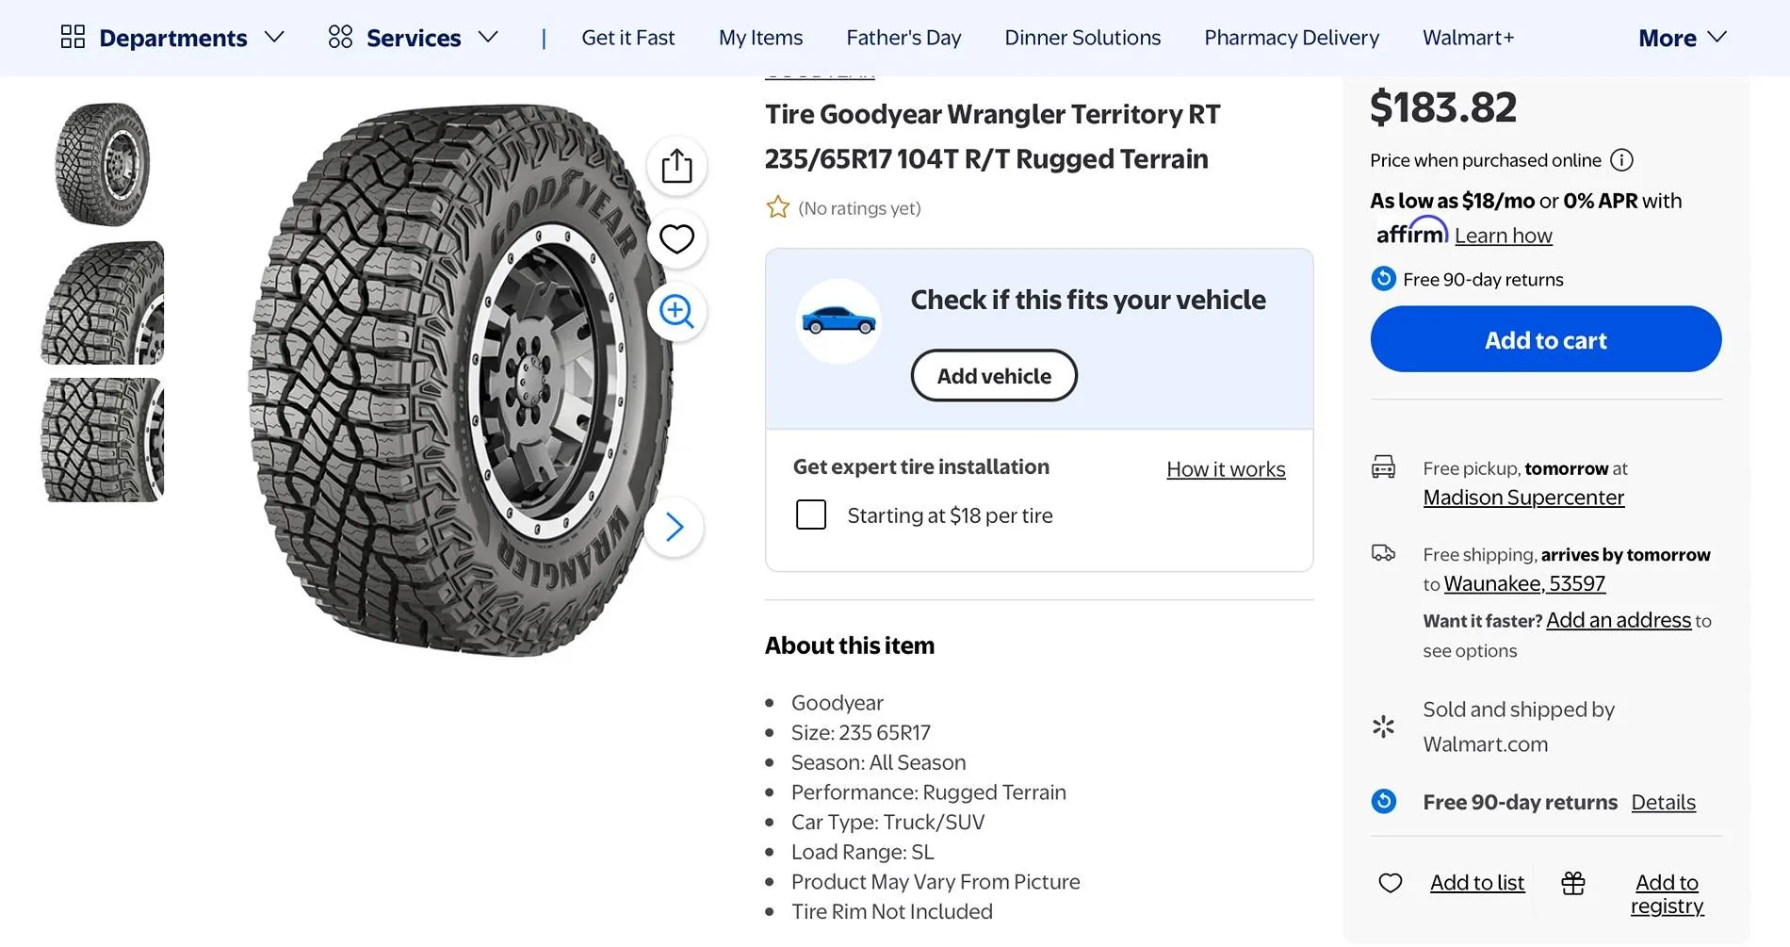
Task: Click the share product icon
Action: (x=675, y=165)
